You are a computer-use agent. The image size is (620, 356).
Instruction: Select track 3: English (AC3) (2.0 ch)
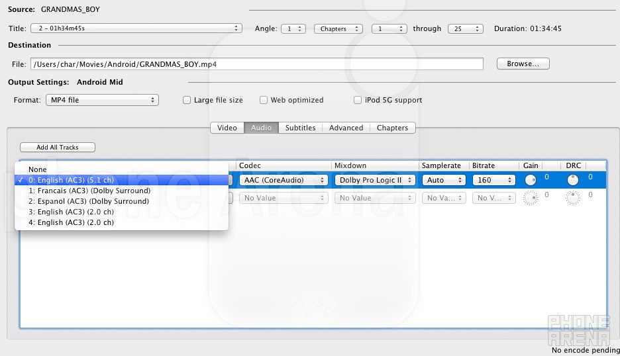coord(121,212)
